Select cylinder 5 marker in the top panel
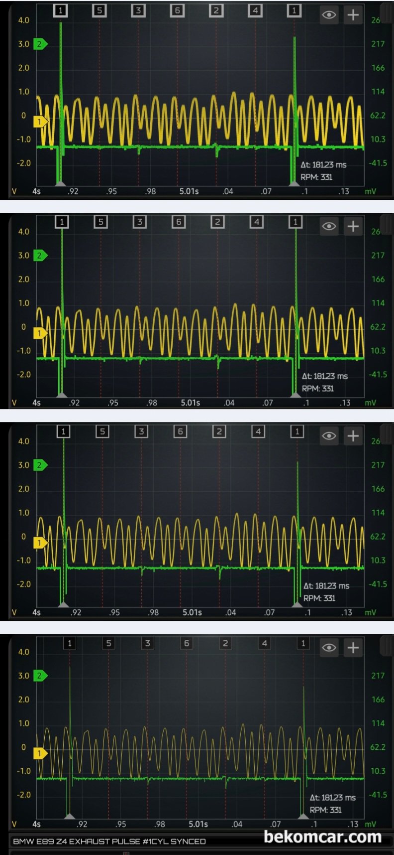This screenshot has height=855, width=394. pos(99,10)
